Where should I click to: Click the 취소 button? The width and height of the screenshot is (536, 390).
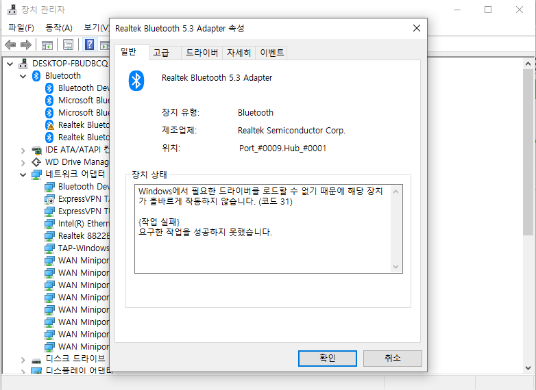tap(393, 359)
